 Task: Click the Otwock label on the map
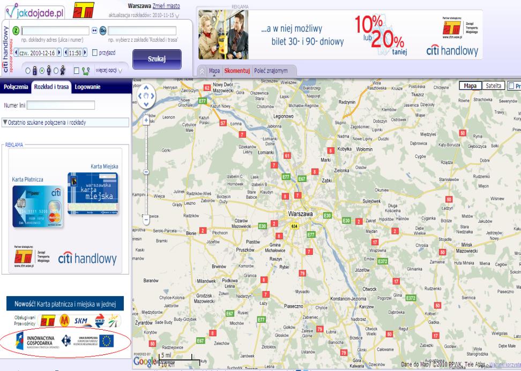(369, 289)
